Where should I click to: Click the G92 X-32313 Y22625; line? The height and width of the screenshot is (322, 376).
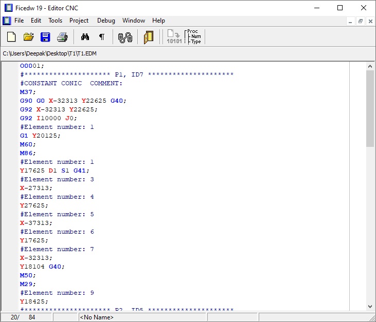tap(59, 109)
